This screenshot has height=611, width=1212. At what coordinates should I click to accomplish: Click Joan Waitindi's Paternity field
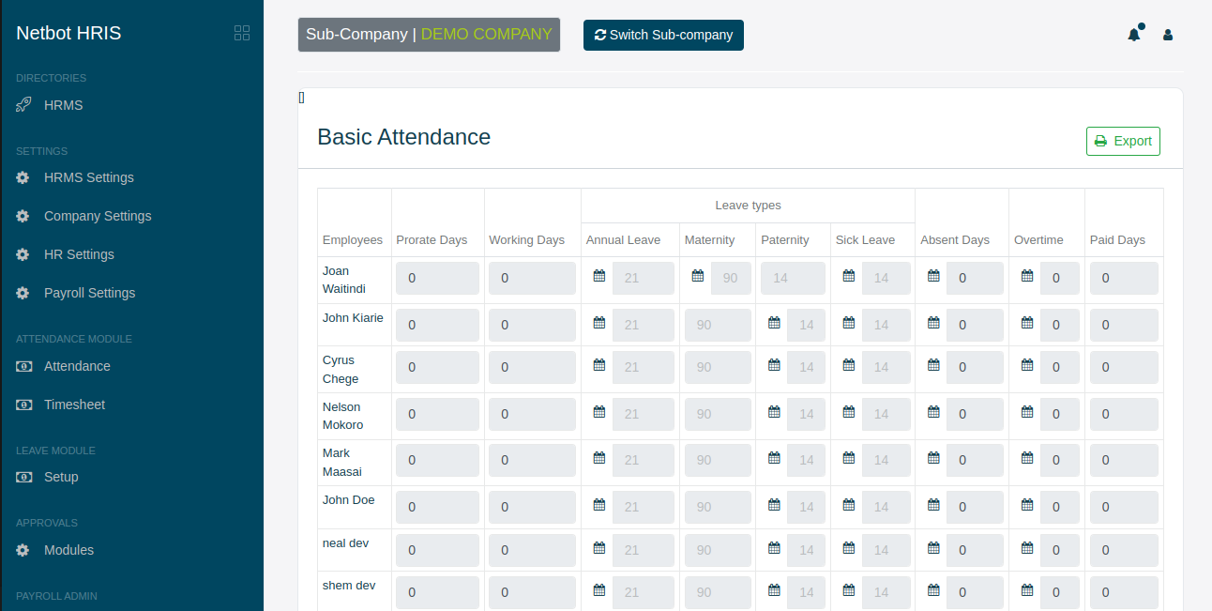(x=793, y=278)
